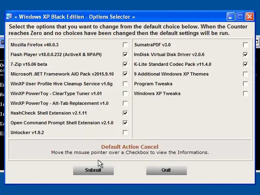Tick 9 Additional Windows XP Themes checkbox
The image size is (260, 195).
(245, 74)
